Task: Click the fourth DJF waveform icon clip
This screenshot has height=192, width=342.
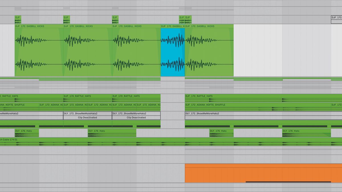Action: pos(181,19)
